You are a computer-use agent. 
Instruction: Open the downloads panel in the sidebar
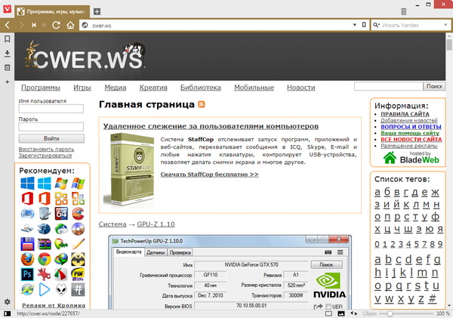click(7, 53)
